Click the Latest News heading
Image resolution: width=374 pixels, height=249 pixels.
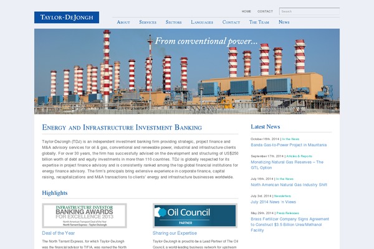(266, 127)
